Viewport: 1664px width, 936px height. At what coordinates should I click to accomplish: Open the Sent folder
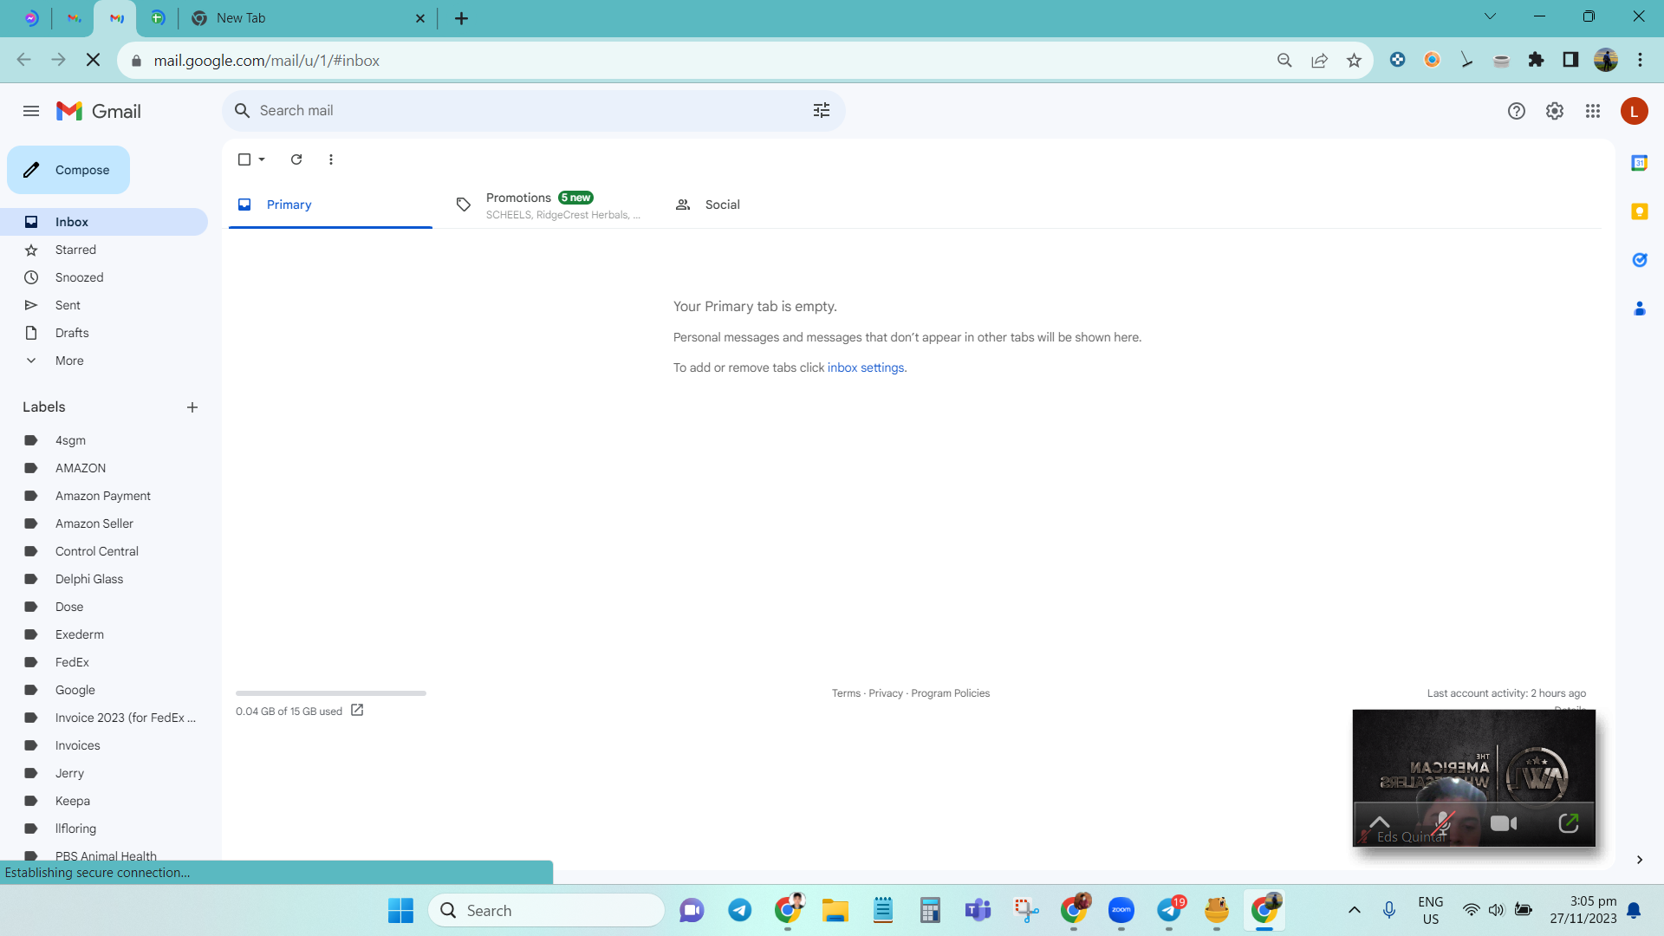(x=104, y=305)
